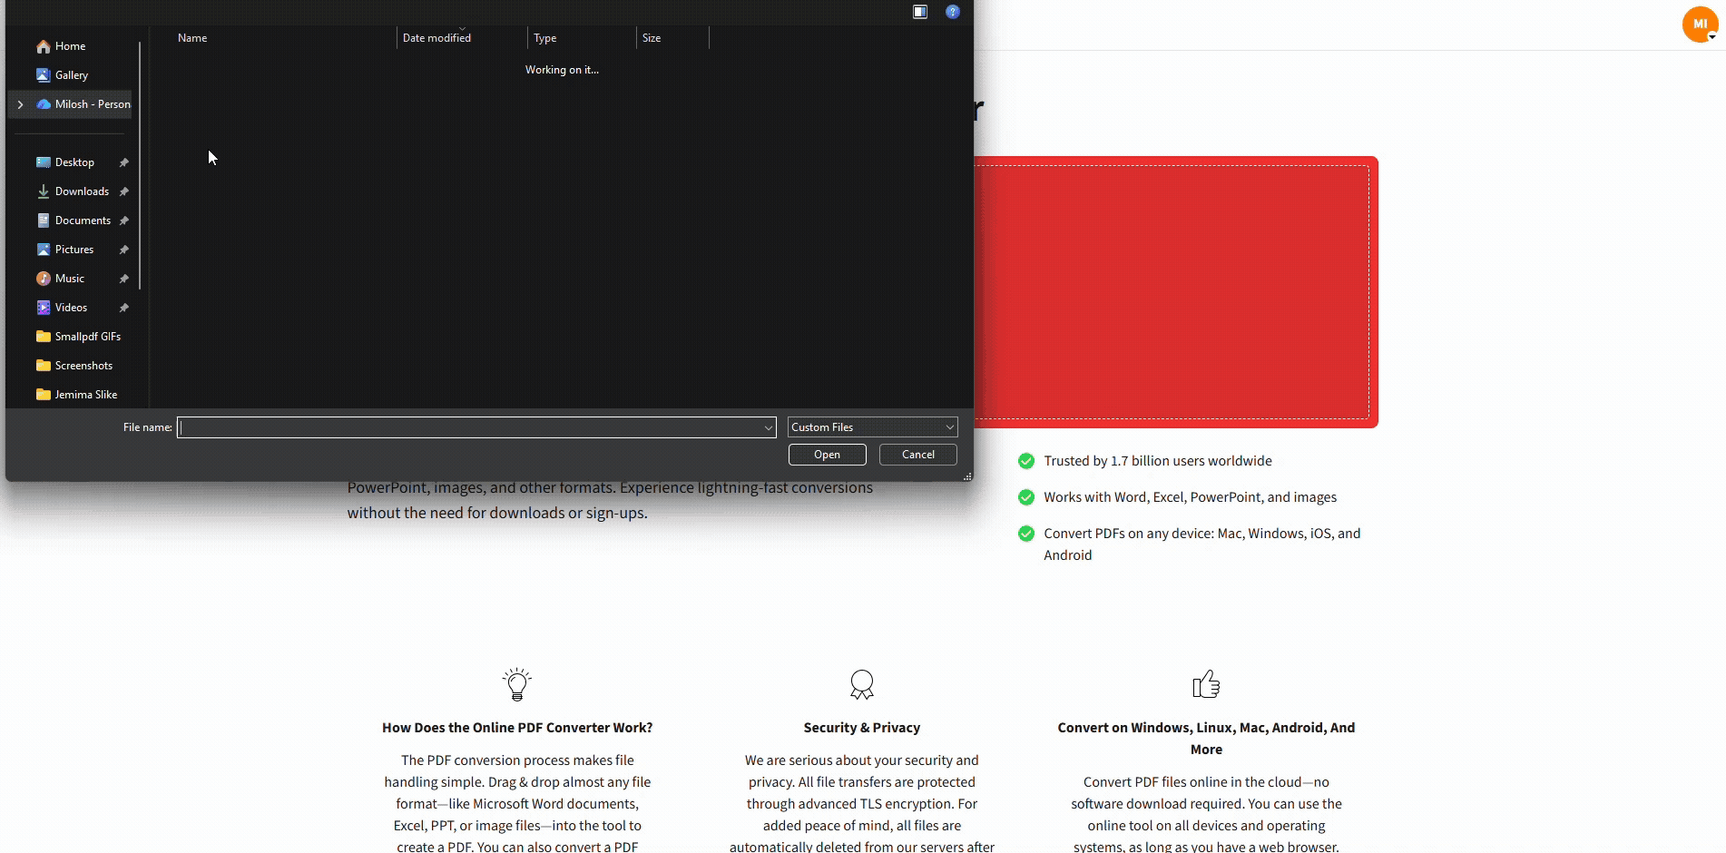Open the Smallpdf GIFs folder
1726x853 pixels.
click(87, 336)
